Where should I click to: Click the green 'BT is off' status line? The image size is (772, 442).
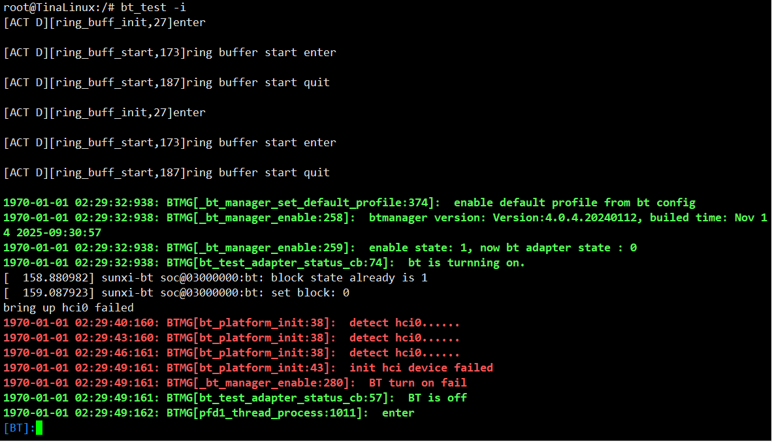[437, 398]
